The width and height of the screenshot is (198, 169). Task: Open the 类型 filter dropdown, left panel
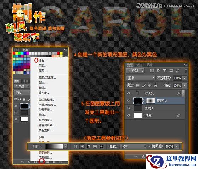click(x=22, y=86)
